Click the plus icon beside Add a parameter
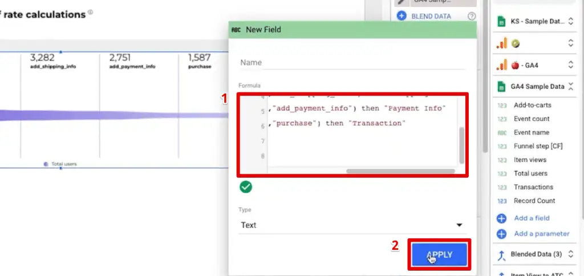 tap(502, 234)
